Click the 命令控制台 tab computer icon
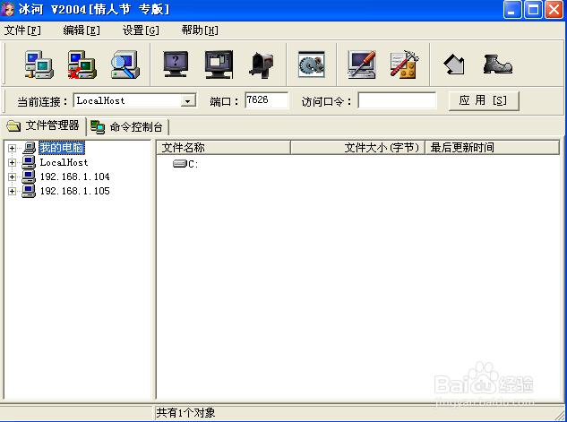 (98, 127)
